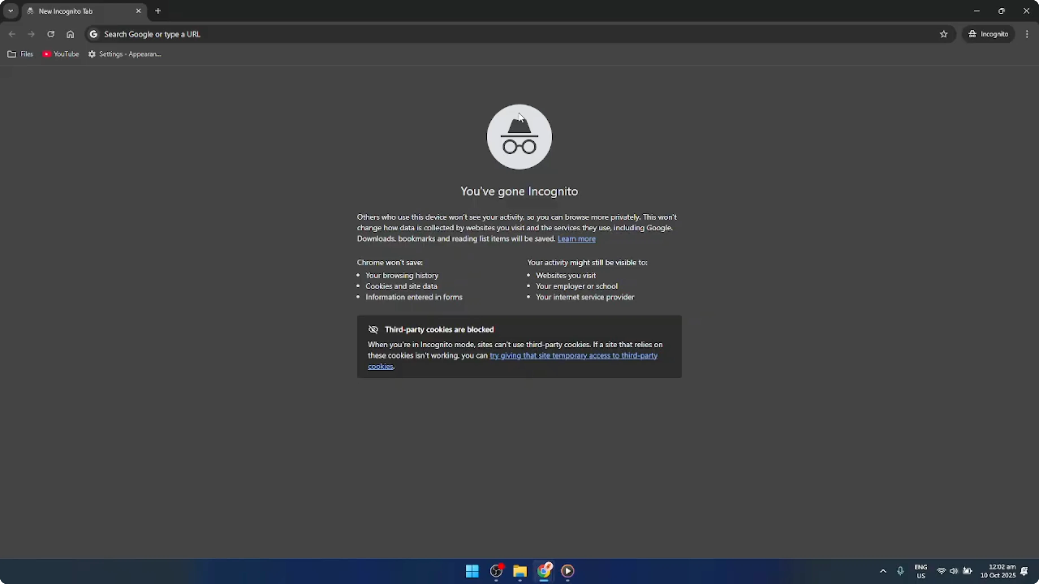Open the YouTube bookmark
This screenshot has width=1039, height=584.
tap(60, 54)
